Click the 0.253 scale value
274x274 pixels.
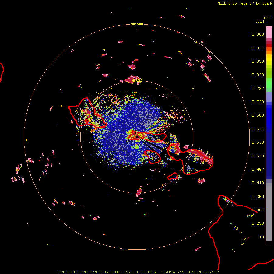258,223
